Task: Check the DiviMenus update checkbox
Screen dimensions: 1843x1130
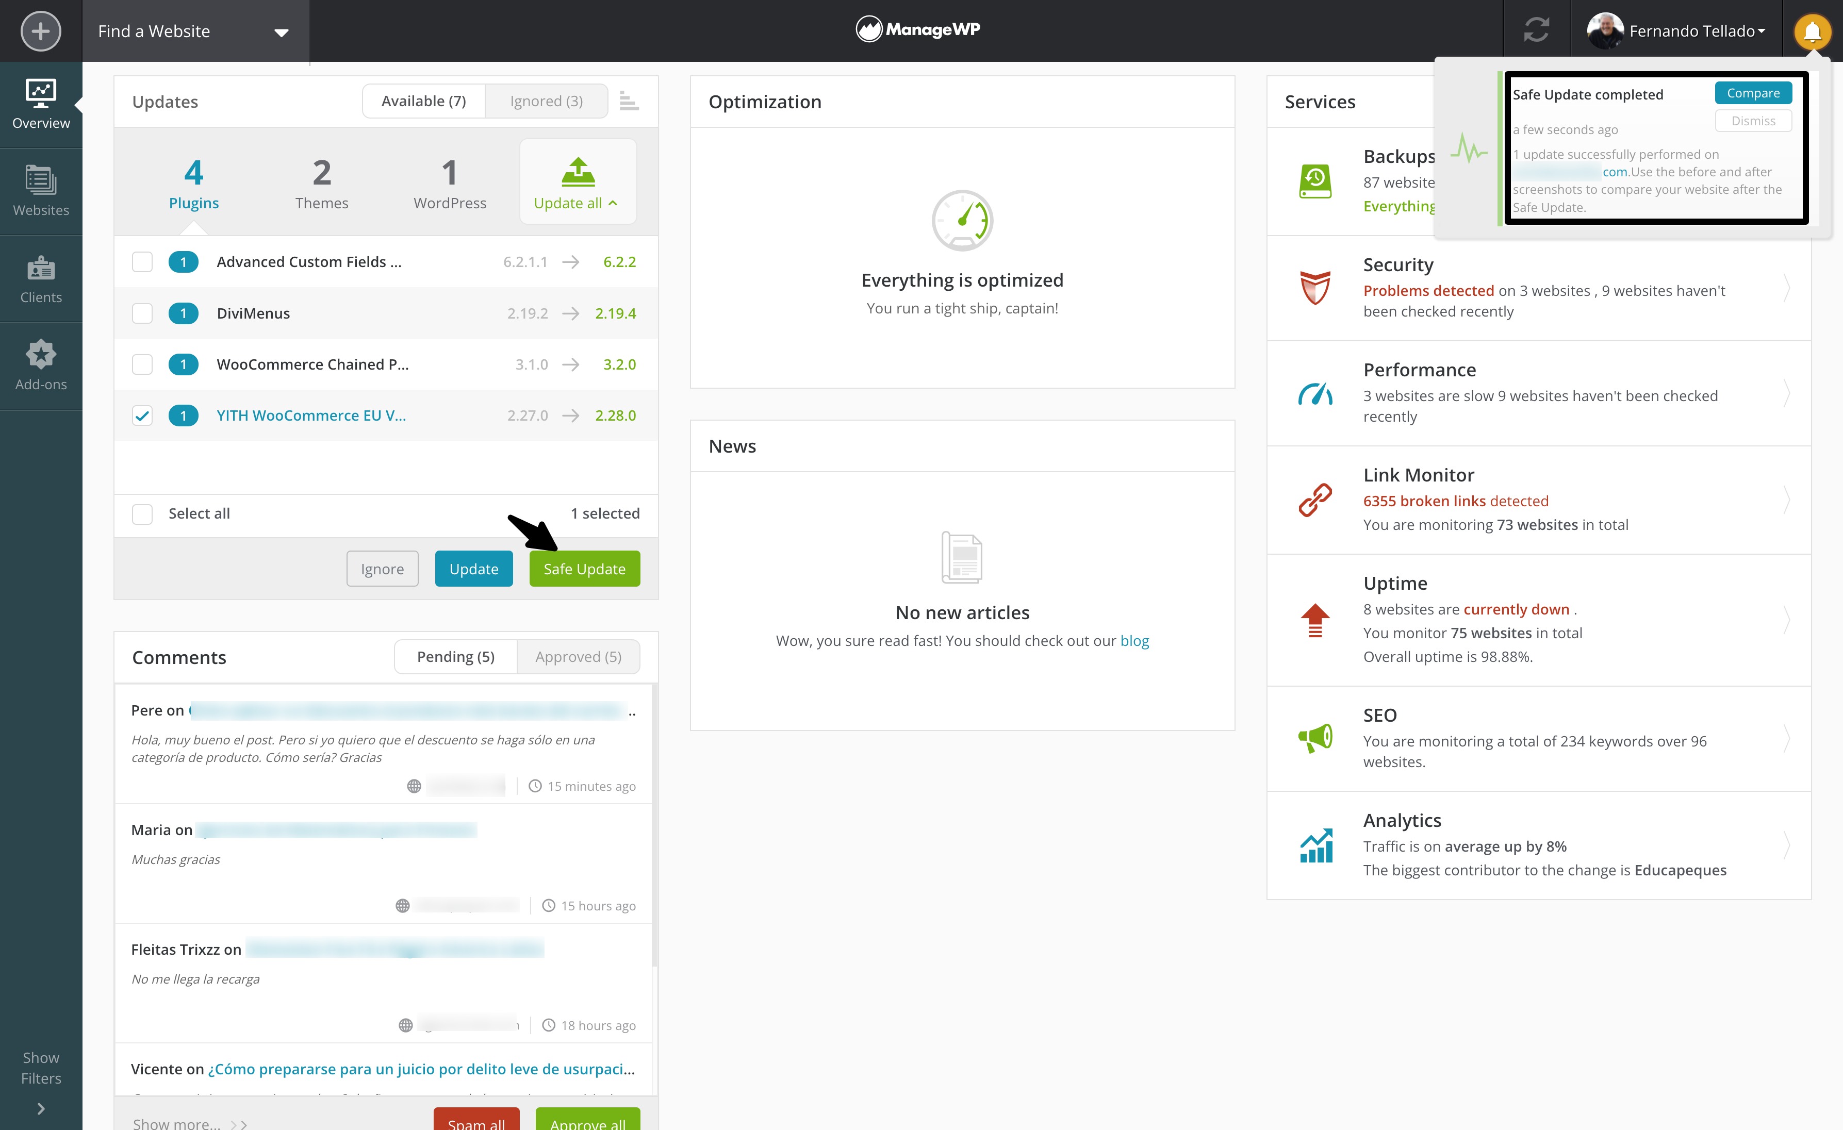Action: (x=141, y=312)
